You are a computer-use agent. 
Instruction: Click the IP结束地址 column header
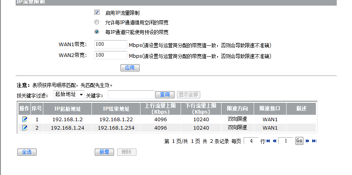116,109
